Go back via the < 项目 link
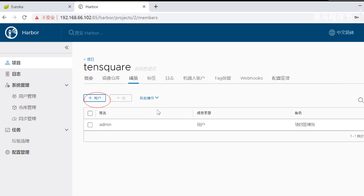 point(89,59)
